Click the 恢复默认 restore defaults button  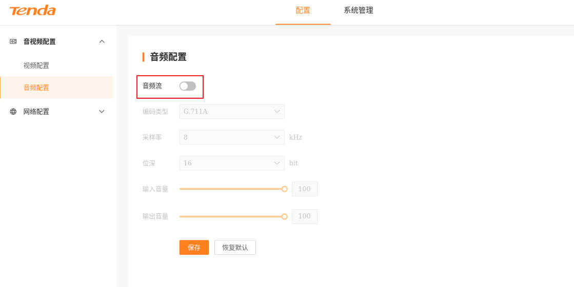tap(235, 248)
